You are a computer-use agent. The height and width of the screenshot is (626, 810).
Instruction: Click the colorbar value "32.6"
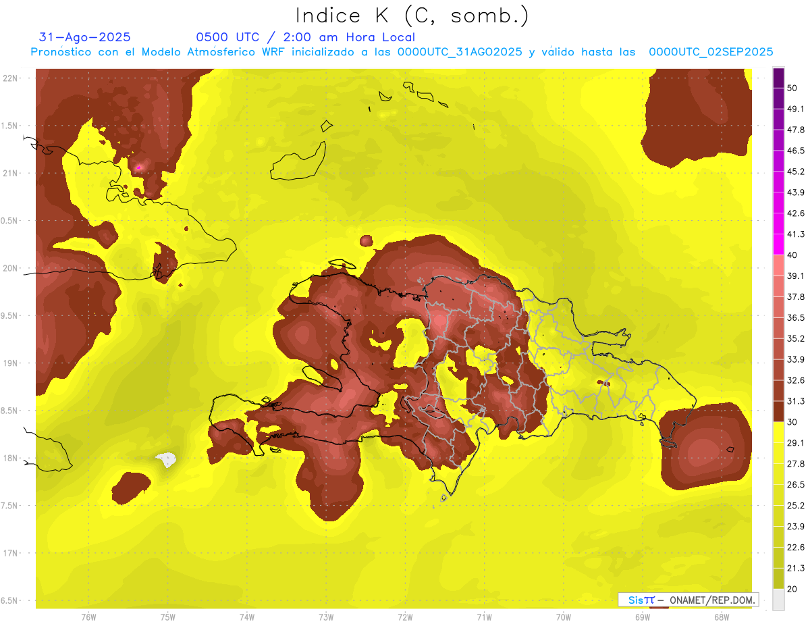pos(796,380)
